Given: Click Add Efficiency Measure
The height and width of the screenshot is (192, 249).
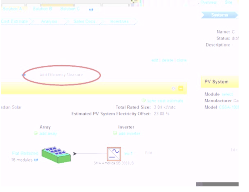Looking at the screenshot, I should 61,75.
